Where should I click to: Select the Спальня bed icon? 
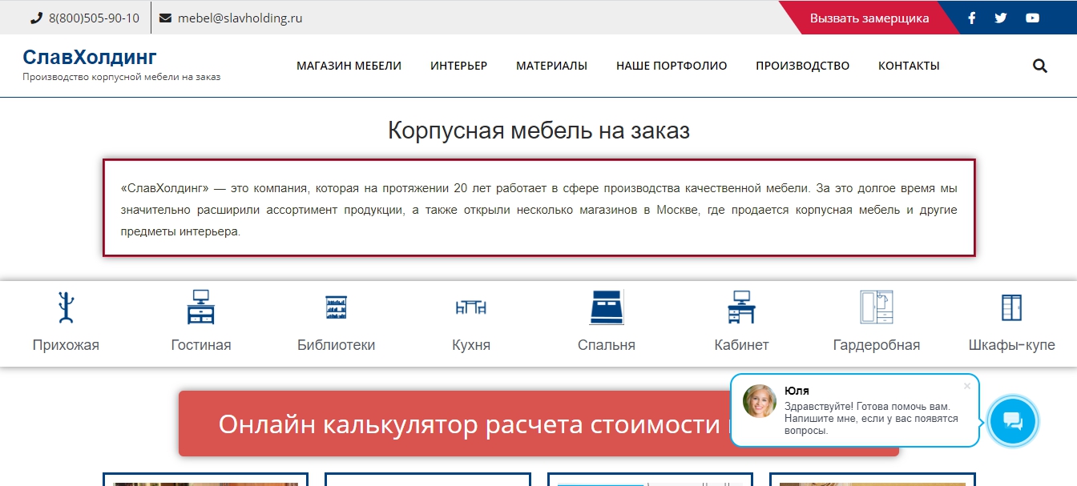click(607, 307)
